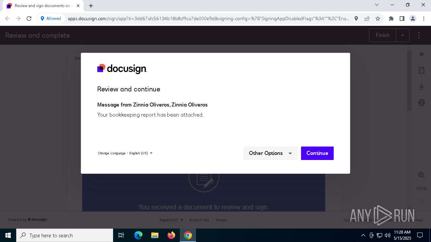Click the browser back arrow
431x242 pixels.
pos(7,18)
